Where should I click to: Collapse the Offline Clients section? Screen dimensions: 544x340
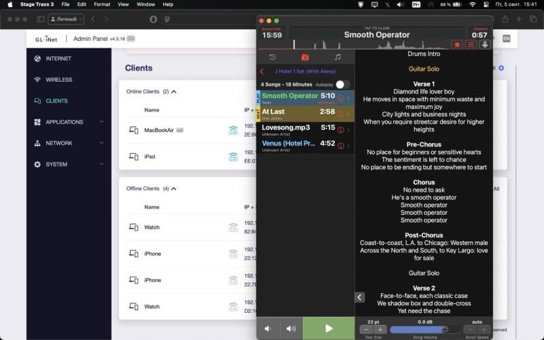pos(174,188)
